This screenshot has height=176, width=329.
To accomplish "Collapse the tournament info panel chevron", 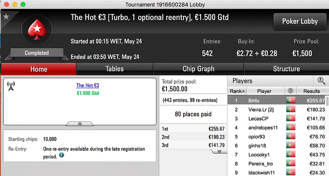I will (x=80, y=123).
